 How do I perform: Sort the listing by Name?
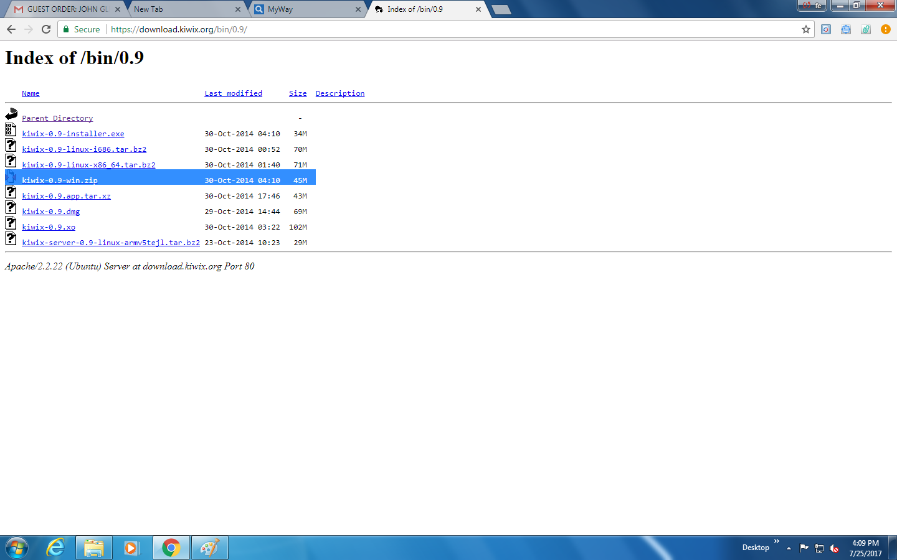tap(31, 93)
